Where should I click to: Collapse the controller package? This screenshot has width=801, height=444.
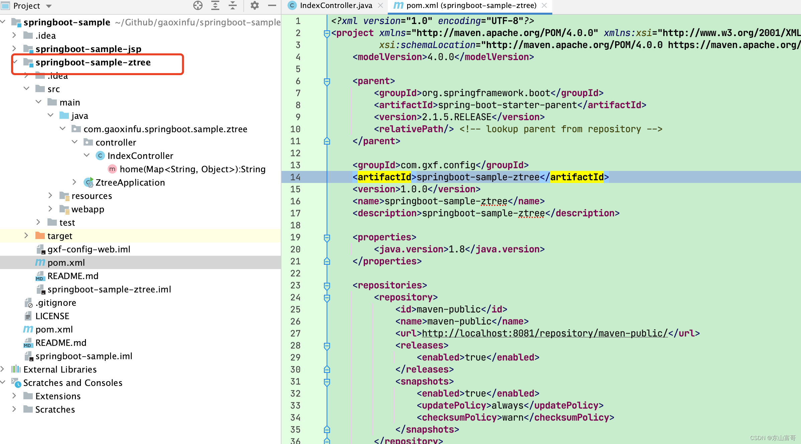click(75, 142)
